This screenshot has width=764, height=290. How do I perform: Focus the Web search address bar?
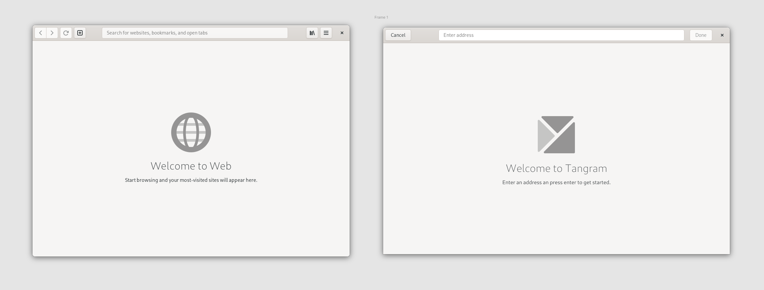pyautogui.click(x=195, y=33)
